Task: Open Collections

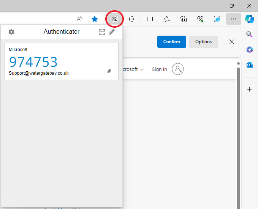Action: 184,19
